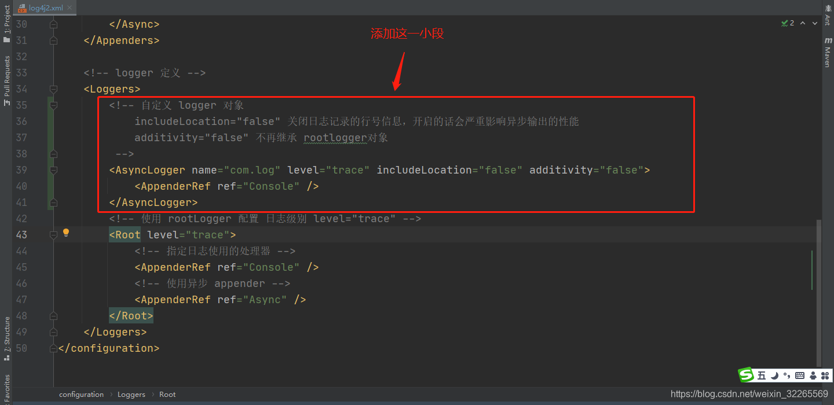Image resolution: width=834 pixels, height=405 pixels.
Task: Close the log4j2.xml tab
Action: pos(70,8)
